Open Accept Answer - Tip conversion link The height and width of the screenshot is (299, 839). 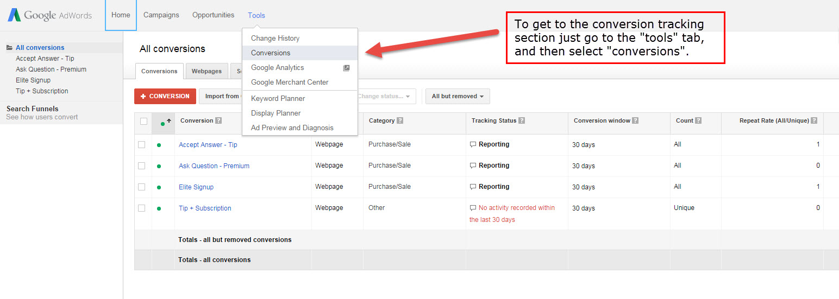click(x=208, y=145)
